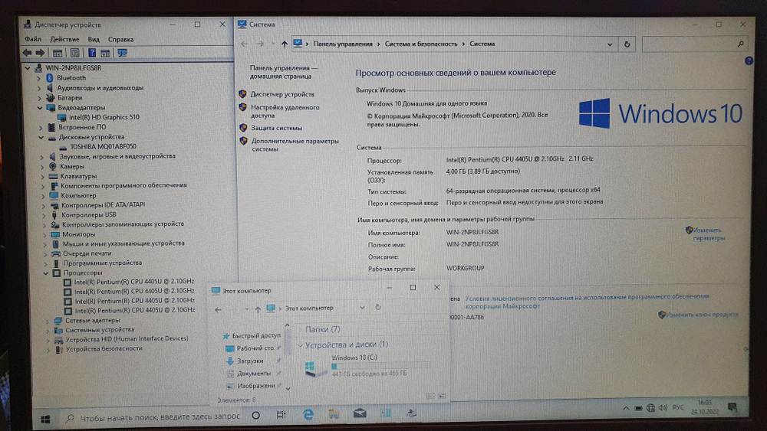Image resolution: width=767 pixels, height=431 pixels.
Task: Click volume icon in system tray
Action: pyautogui.click(x=663, y=408)
